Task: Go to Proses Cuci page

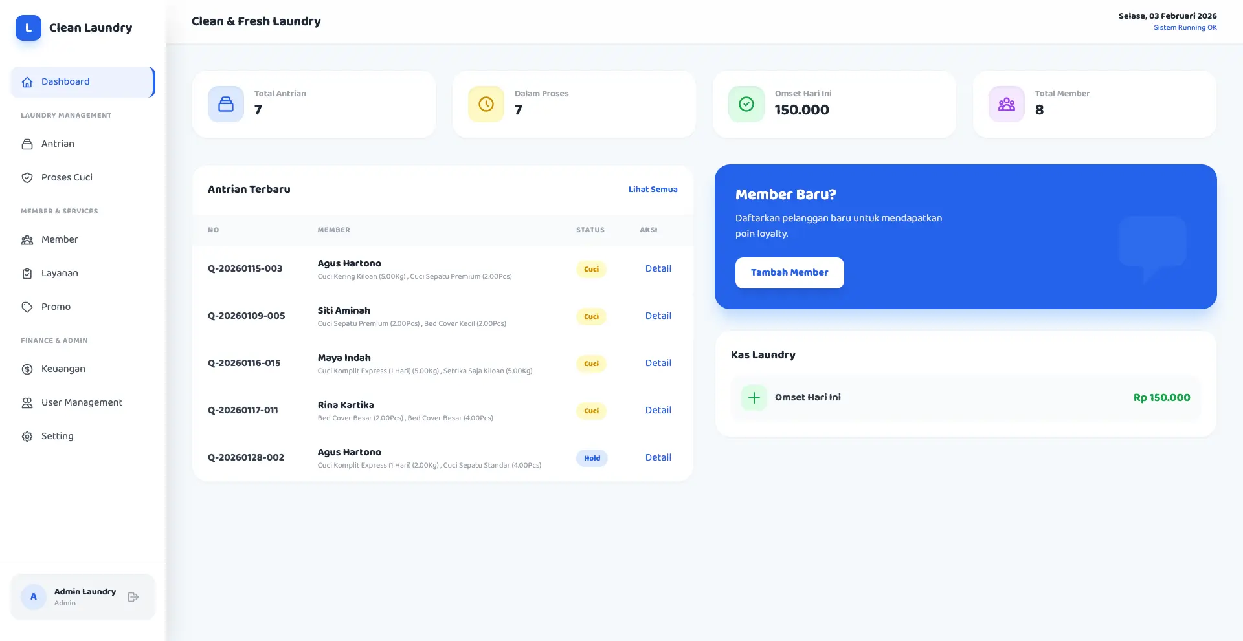Action: pos(67,178)
